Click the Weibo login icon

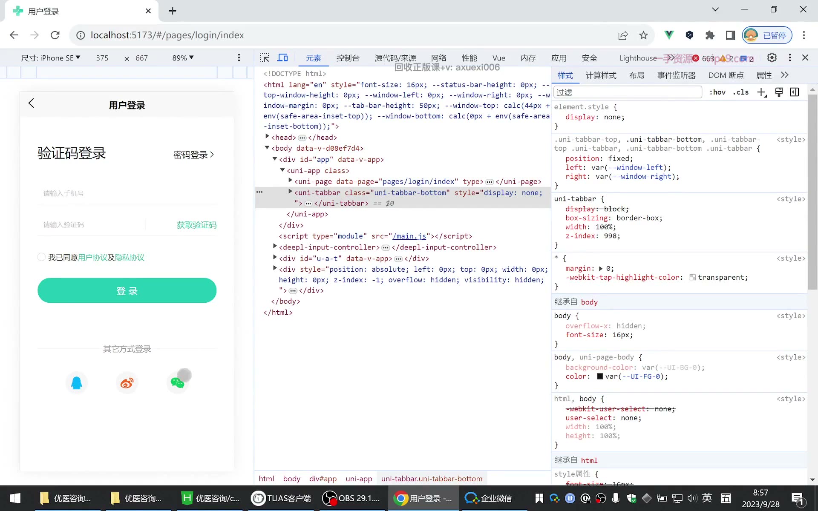pyautogui.click(x=127, y=383)
